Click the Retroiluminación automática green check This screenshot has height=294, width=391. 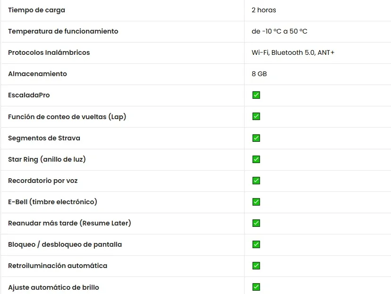click(256, 266)
